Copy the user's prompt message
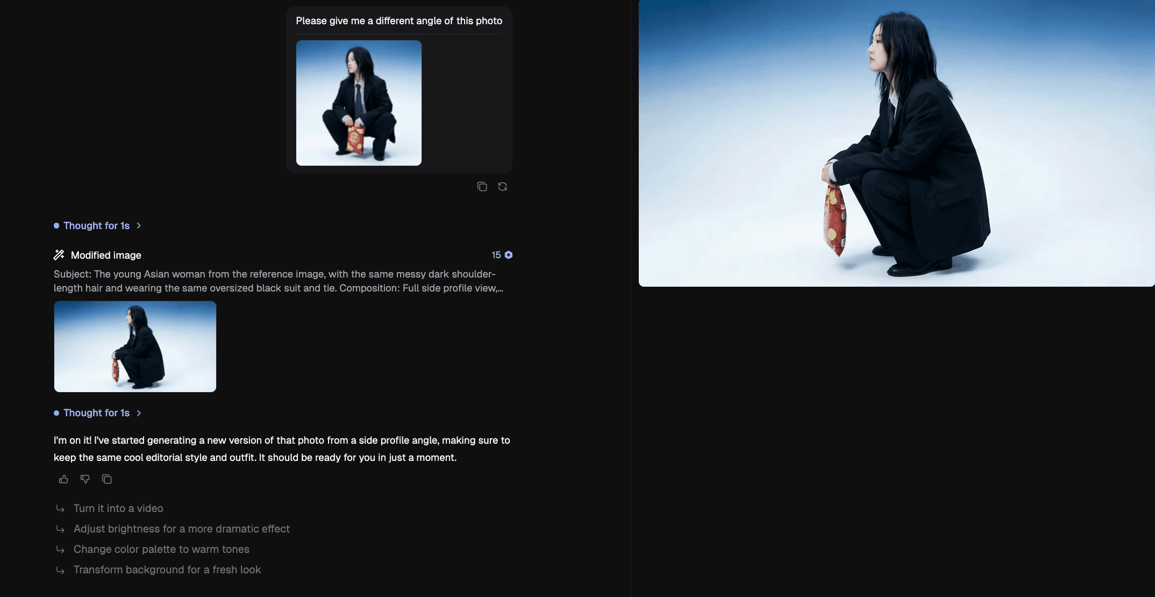The height and width of the screenshot is (597, 1155). click(x=482, y=187)
